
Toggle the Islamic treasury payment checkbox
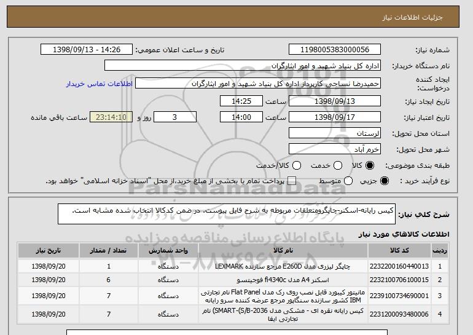click(x=292, y=181)
